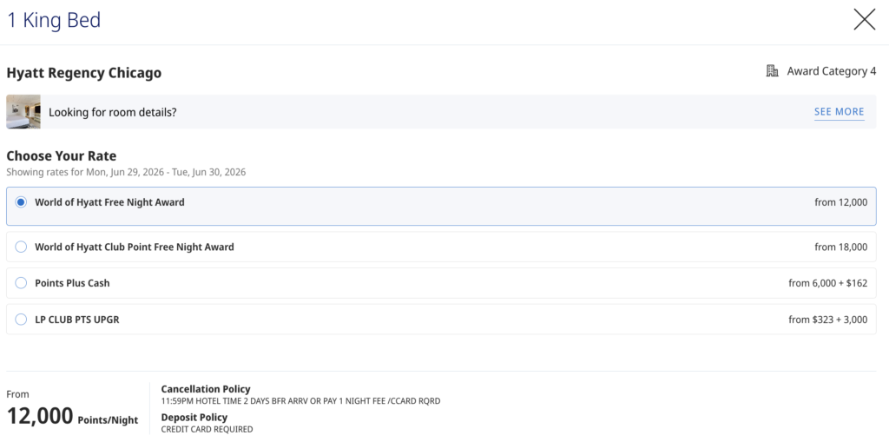
Task: Click the 'from 18,000' rate price
Action: [840, 247]
